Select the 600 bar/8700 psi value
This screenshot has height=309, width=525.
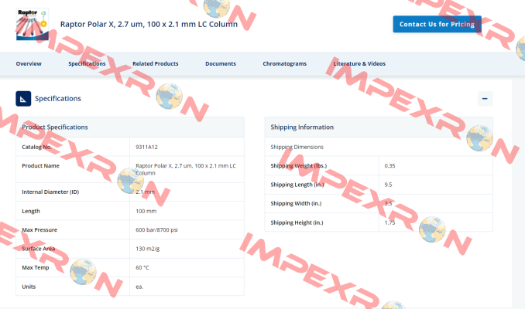(x=156, y=230)
